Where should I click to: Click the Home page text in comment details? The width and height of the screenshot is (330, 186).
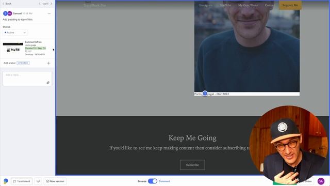point(30,45)
